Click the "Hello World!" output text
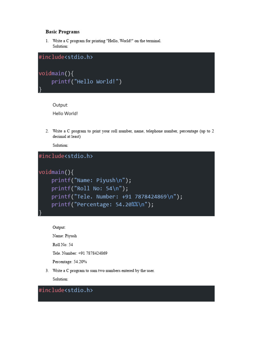The width and height of the screenshot is (253, 337). point(65,114)
